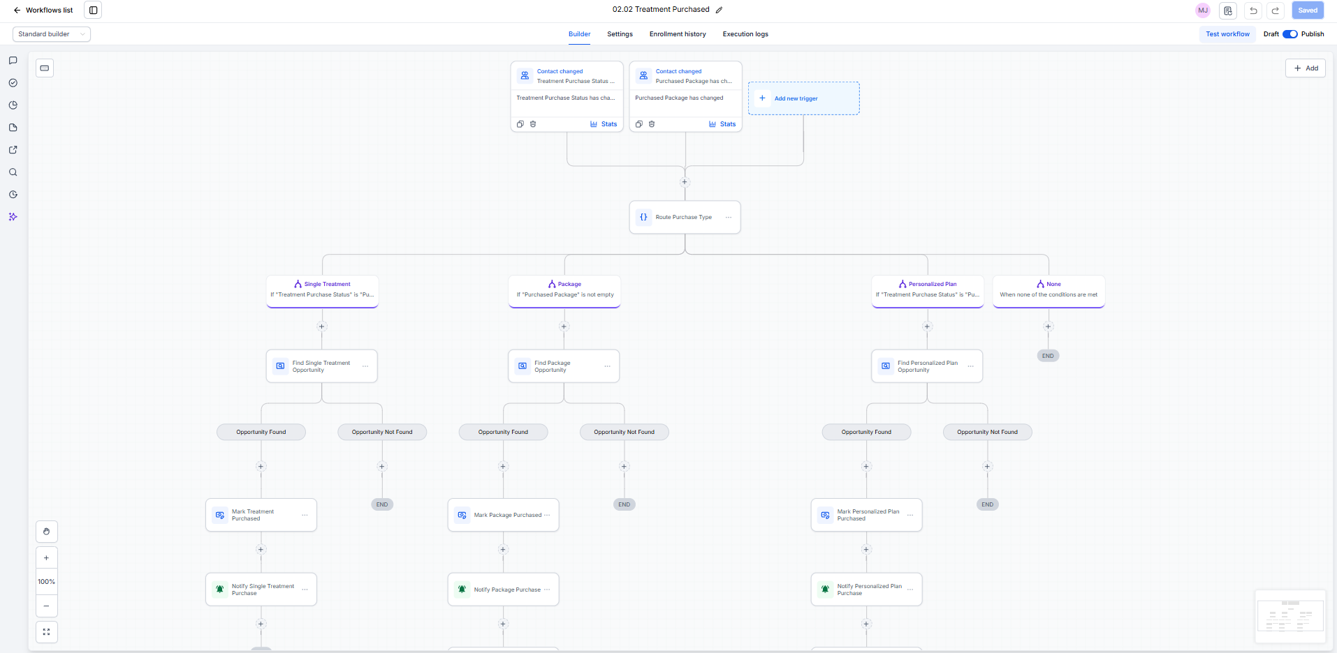Image resolution: width=1337 pixels, height=653 pixels.
Task: Open Find Personalized Plan Opportunity options menu
Action: [970, 366]
